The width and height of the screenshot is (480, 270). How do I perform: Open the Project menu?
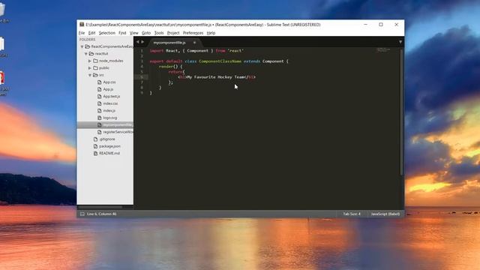click(173, 33)
